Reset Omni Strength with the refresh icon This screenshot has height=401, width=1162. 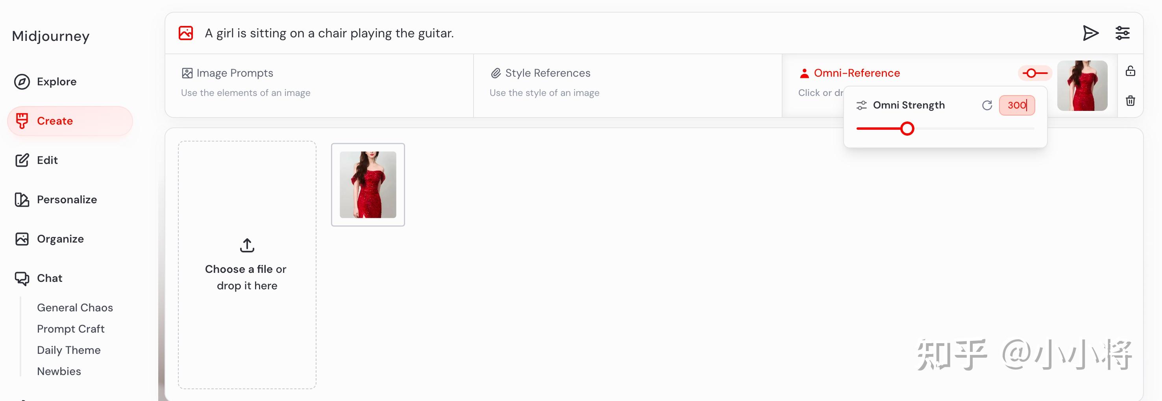pyautogui.click(x=987, y=105)
